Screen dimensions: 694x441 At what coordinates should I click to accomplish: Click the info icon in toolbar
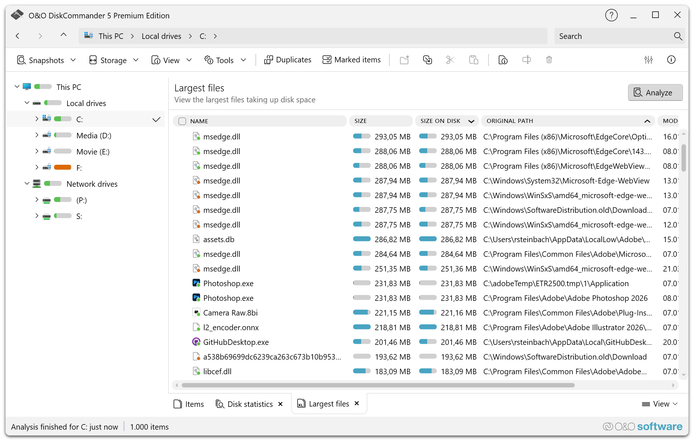pos(671,60)
